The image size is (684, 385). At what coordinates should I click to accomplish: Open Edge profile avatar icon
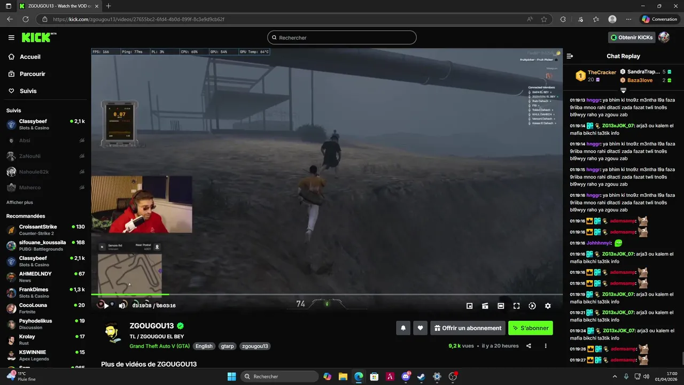(612, 19)
